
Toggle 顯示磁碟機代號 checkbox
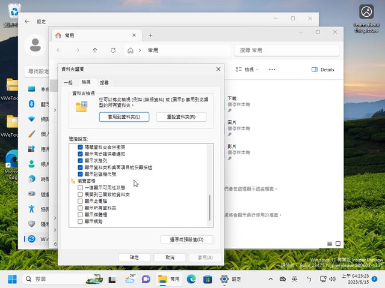pos(81,174)
